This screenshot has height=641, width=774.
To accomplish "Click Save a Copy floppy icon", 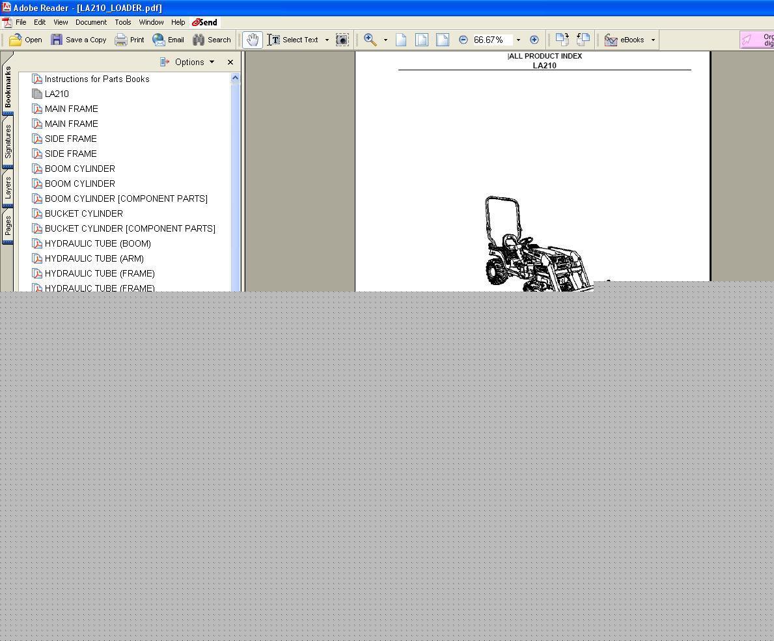I will (x=57, y=40).
